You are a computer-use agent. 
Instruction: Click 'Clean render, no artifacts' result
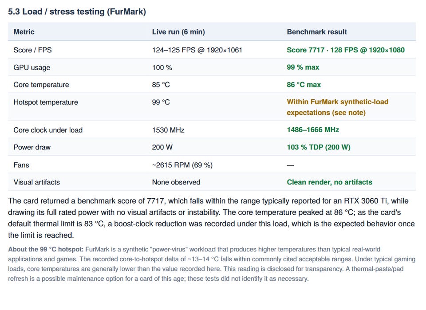click(x=330, y=182)
